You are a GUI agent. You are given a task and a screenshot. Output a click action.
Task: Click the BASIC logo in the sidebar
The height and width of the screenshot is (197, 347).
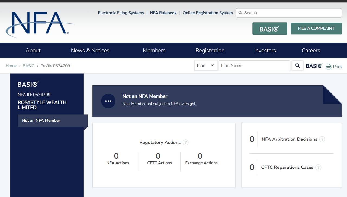(28, 84)
